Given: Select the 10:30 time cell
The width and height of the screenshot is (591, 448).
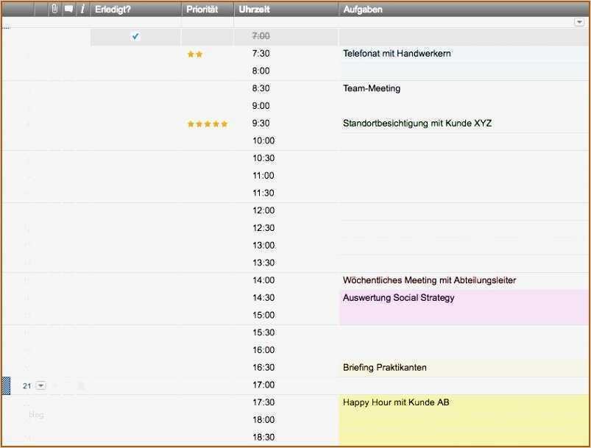Looking at the screenshot, I should [x=286, y=158].
